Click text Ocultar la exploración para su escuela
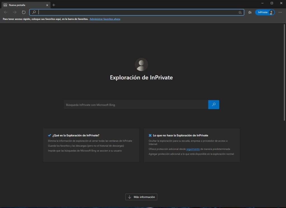Viewport: 286px width, 208px height. 188,142
